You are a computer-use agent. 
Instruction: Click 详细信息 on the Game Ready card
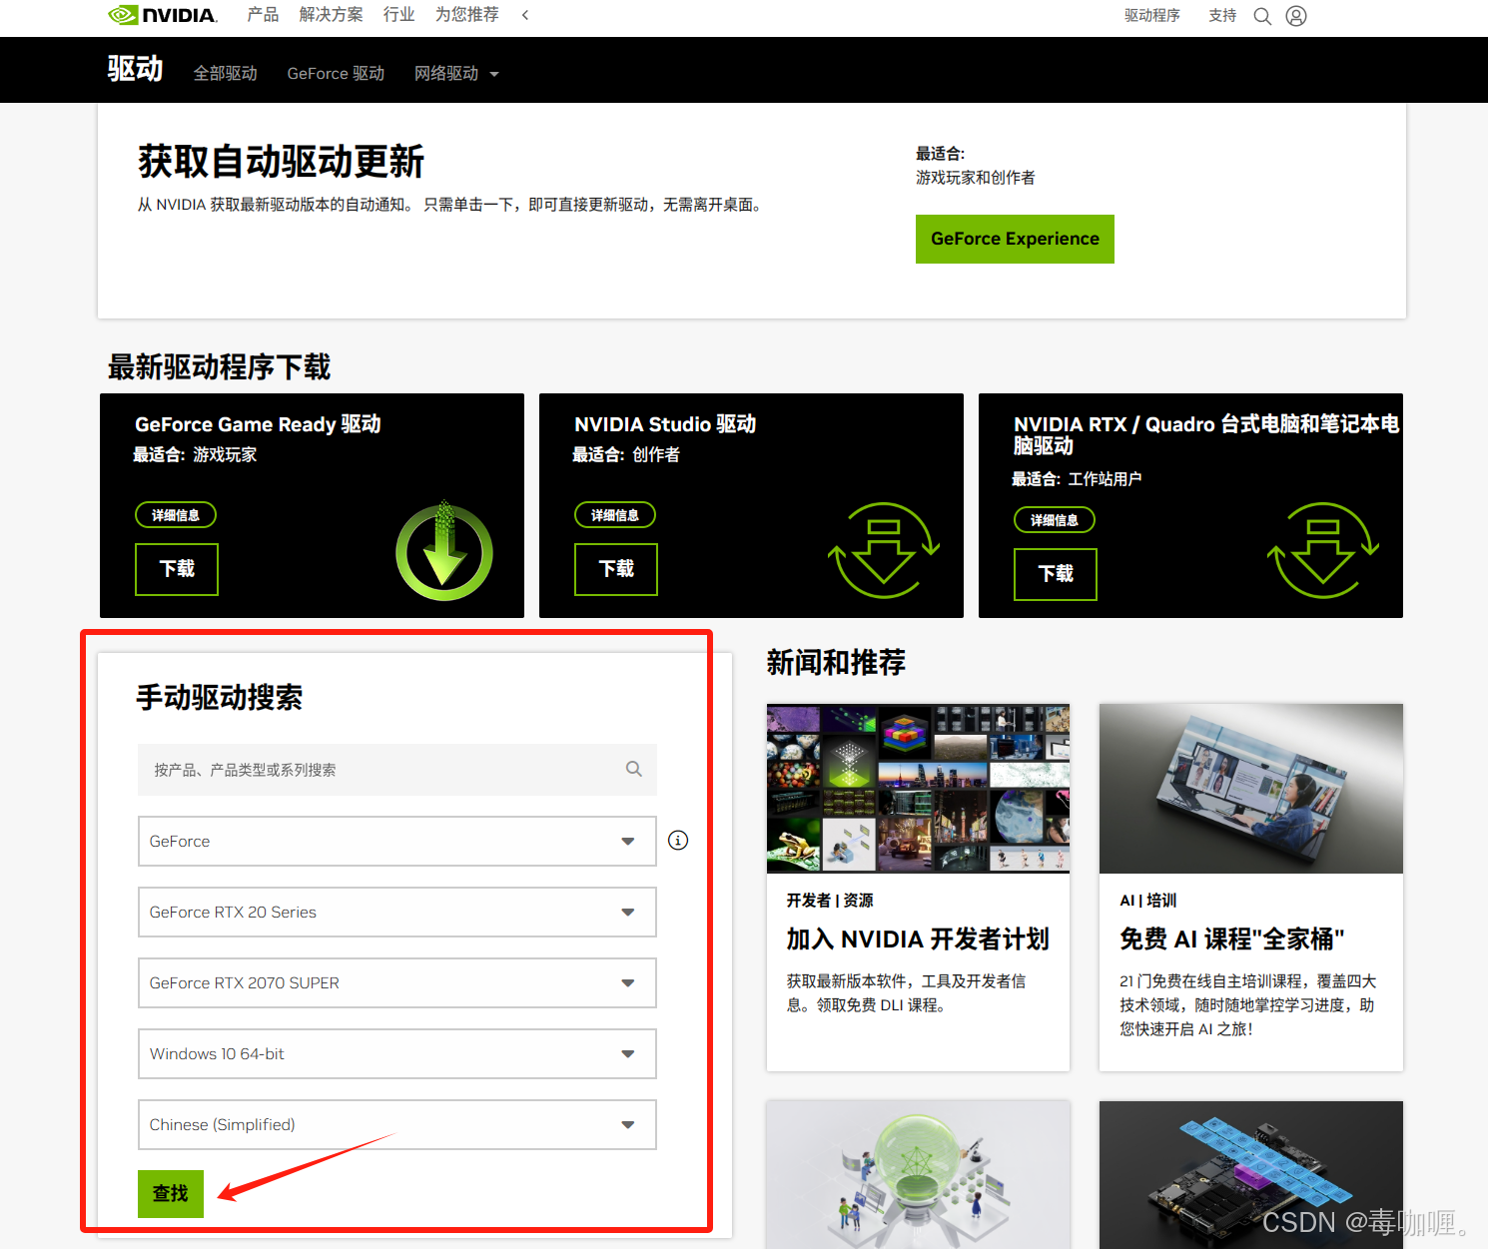click(176, 515)
